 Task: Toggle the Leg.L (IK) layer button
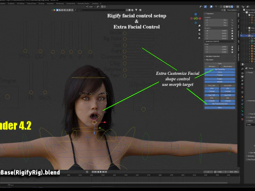tap(212, 95)
